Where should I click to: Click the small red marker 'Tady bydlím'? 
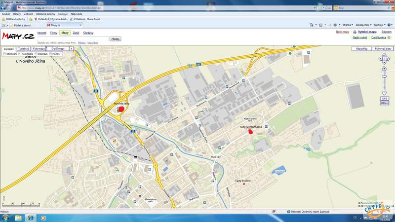click(244, 184)
